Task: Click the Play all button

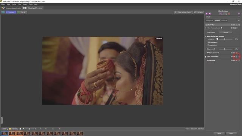Action: coord(22,12)
